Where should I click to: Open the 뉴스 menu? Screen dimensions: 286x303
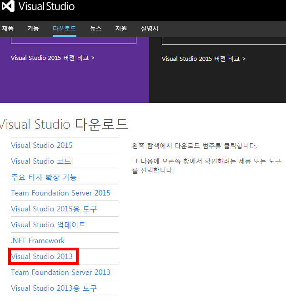[96, 29]
